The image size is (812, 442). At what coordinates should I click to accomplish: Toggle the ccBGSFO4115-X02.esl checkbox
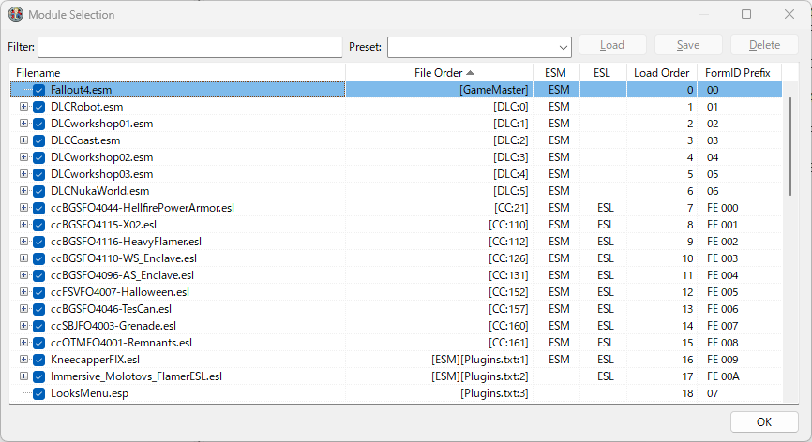pyautogui.click(x=38, y=225)
